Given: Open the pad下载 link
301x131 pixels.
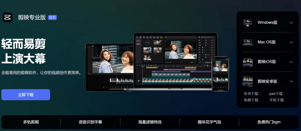Looking at the screenshot, I should 276,94.
